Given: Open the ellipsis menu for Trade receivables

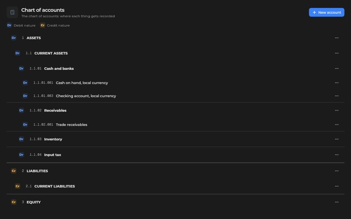Looking at the screenshot, I should (337, 125).
